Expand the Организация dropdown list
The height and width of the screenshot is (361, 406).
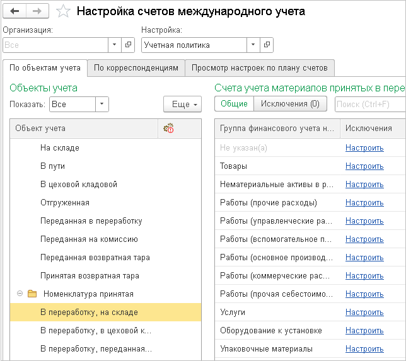click(114, 45)
